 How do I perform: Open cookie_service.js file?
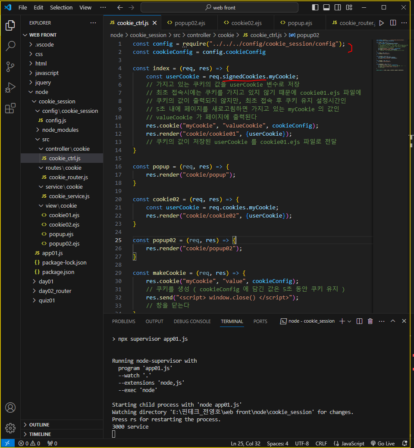62,196
